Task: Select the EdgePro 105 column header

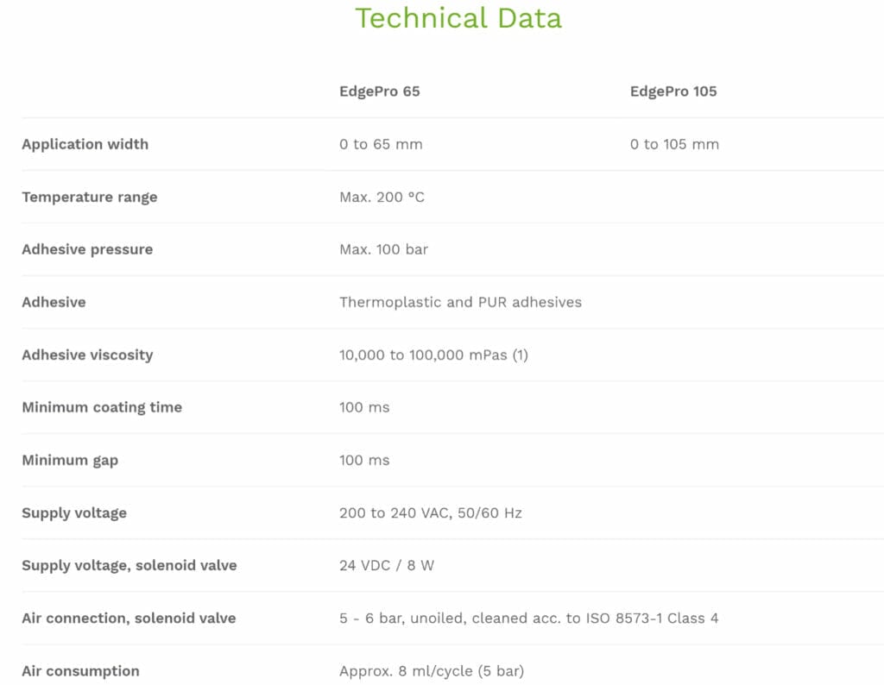Action: click(x=673, y=91)
